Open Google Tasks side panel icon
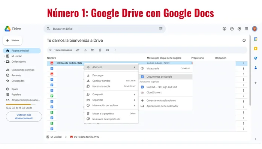This screenshot has width=262, height=149. pos(256,58)
